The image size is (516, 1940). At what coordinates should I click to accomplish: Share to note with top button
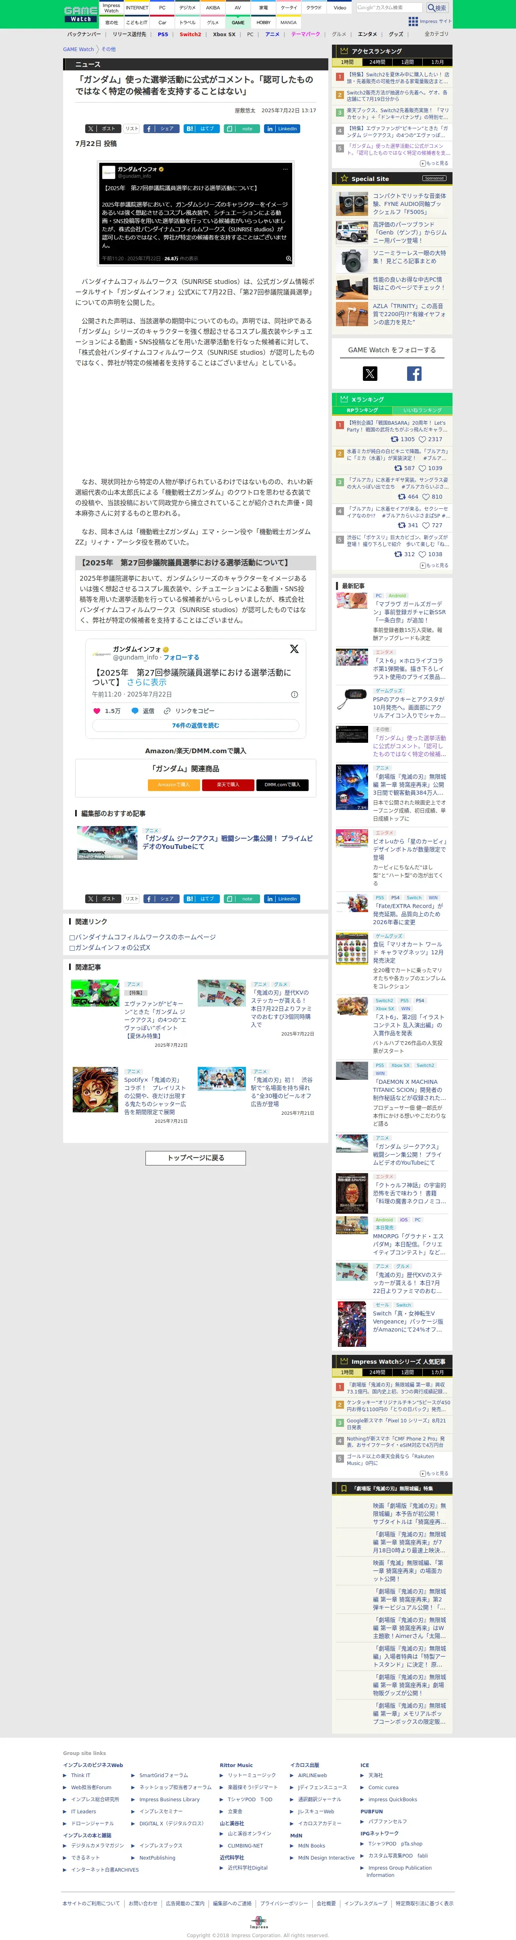pos(242,129)
